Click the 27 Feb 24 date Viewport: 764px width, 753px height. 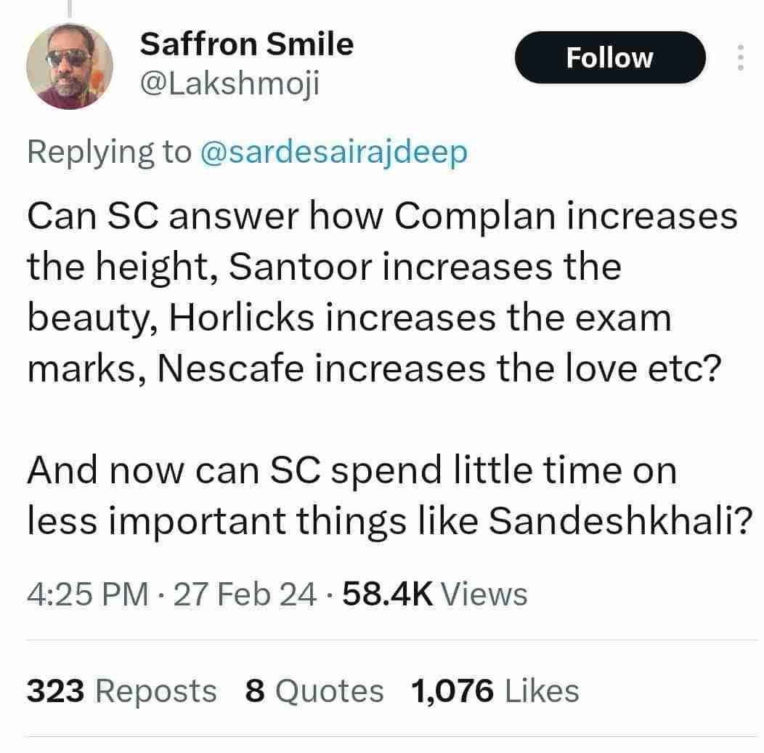click(245, 594)
